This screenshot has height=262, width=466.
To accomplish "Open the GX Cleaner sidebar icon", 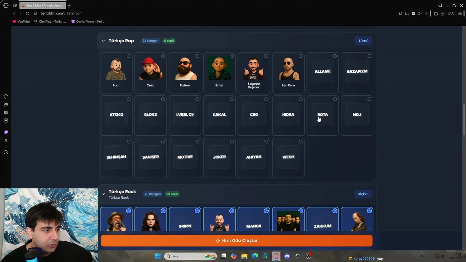I will point(6,104).
